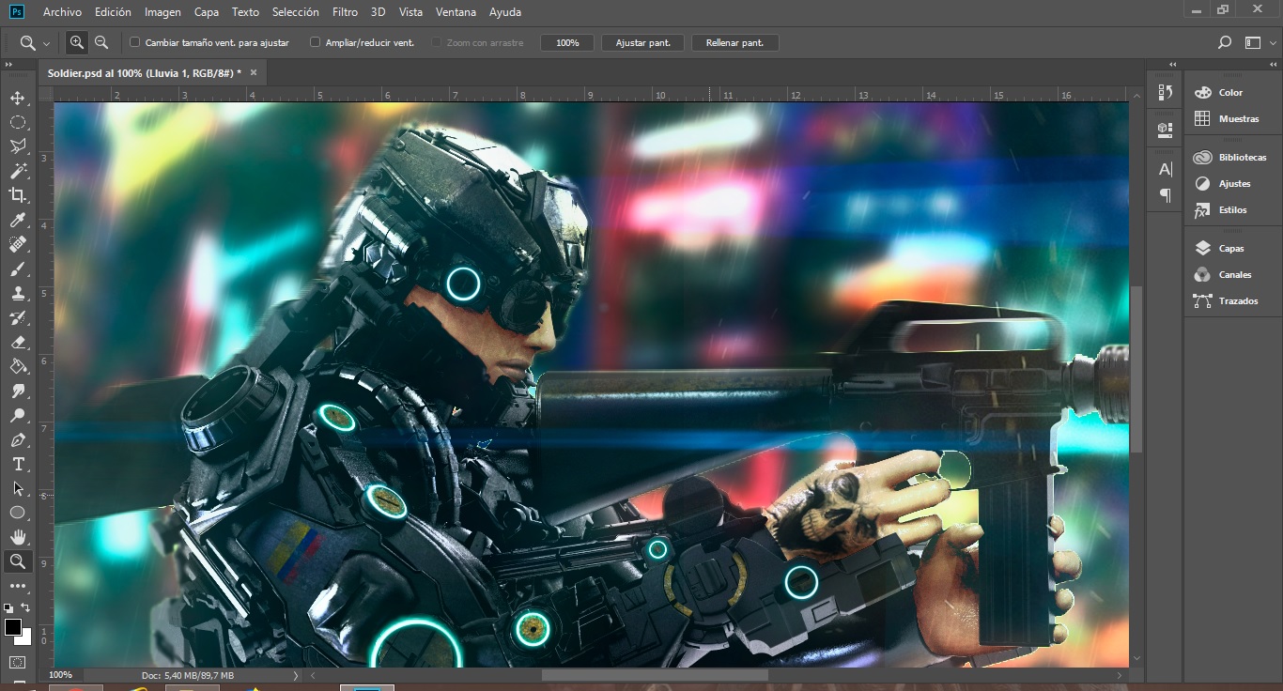
Task: Open the Capa menu
Action: coord(206,12)
